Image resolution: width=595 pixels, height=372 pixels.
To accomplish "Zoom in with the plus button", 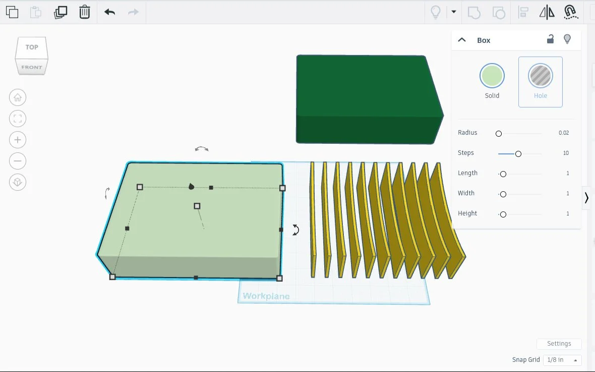I will (x=18, y=140).
